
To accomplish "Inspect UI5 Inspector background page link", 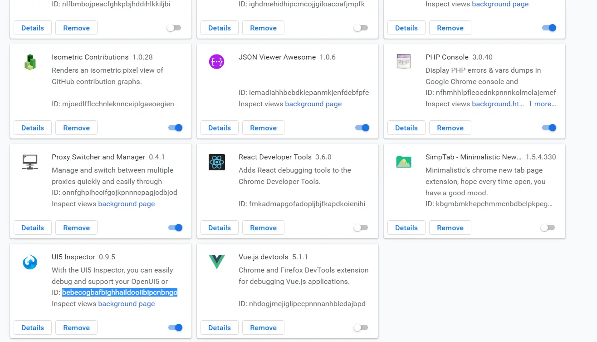I will [126, 304].
